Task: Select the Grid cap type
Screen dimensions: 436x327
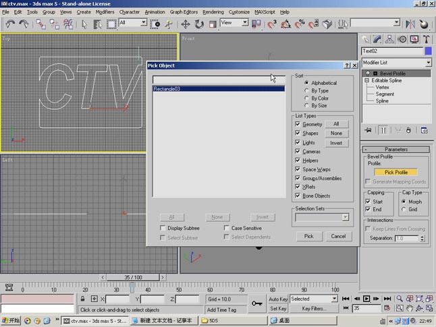Action: 404,209
